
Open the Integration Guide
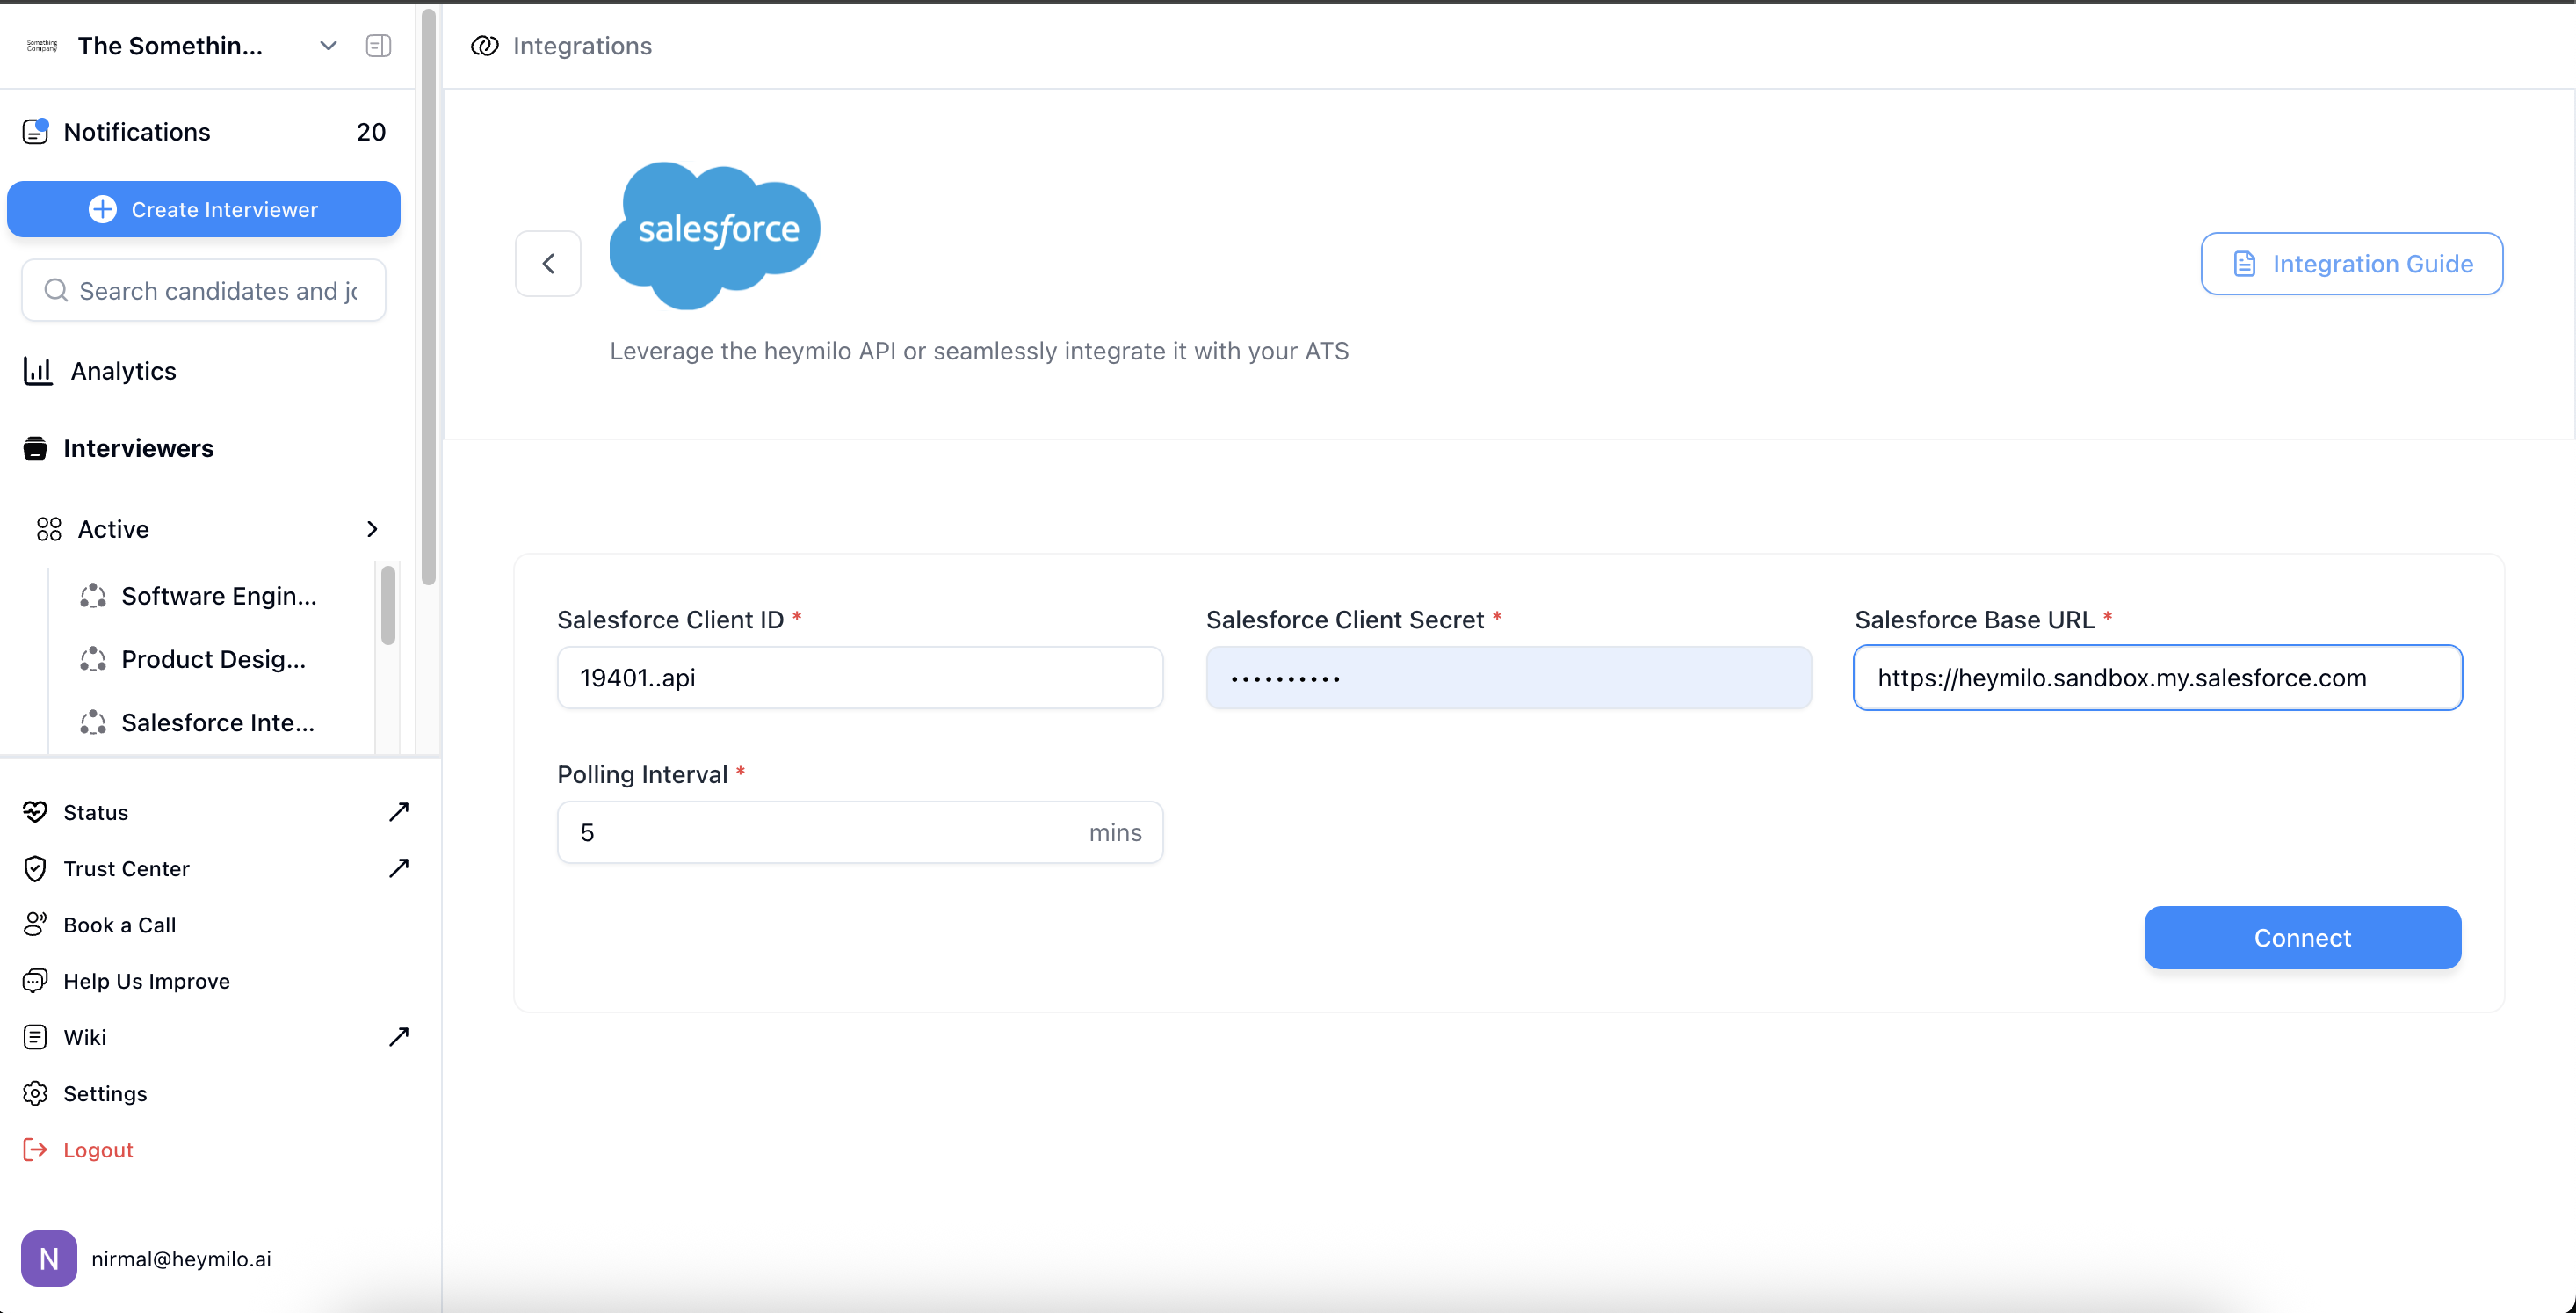(2351, 264)
